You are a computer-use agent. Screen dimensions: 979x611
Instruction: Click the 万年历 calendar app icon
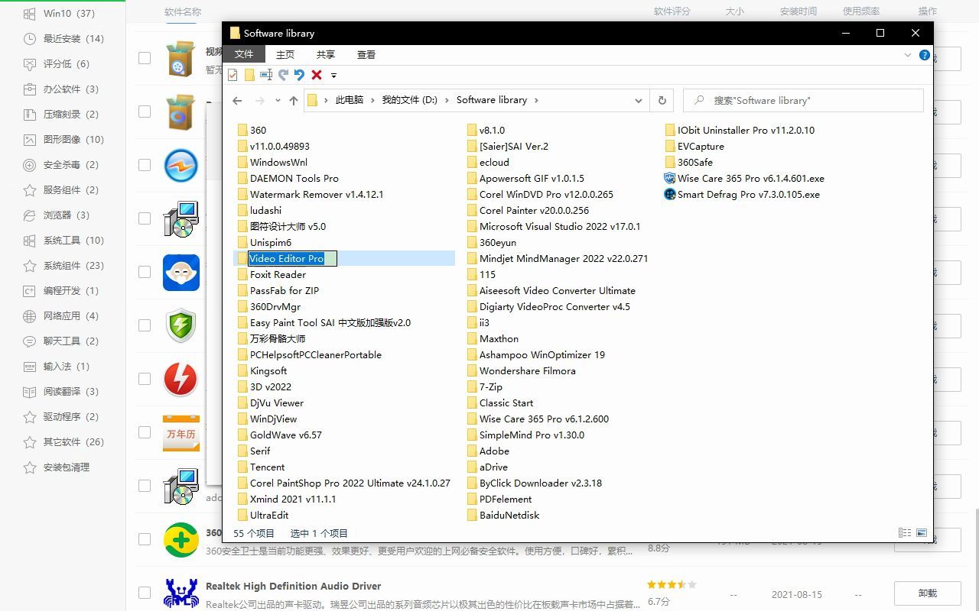pos(181,432)
